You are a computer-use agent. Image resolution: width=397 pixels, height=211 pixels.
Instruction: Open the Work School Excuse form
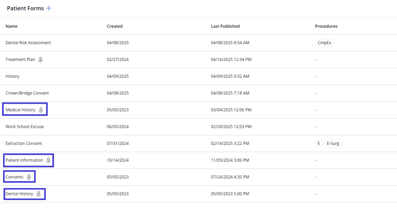point(25,127)
